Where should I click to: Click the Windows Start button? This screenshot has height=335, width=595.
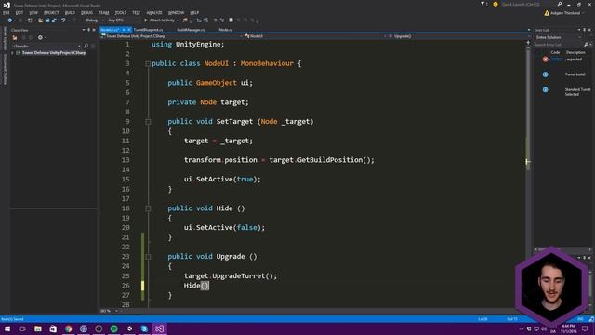coord(7,328)
